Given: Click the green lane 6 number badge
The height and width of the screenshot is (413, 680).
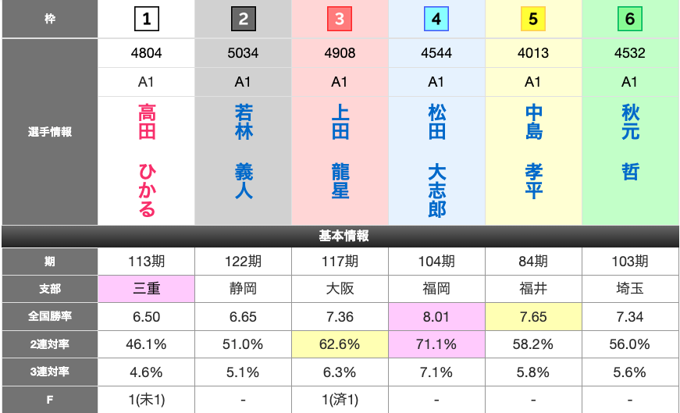Looking at the screenshot, I should point(630,19).
